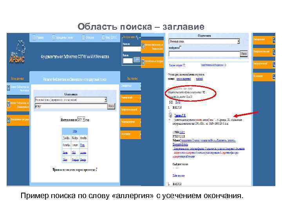Click the book icon of the first record

[x=170, y=114]
